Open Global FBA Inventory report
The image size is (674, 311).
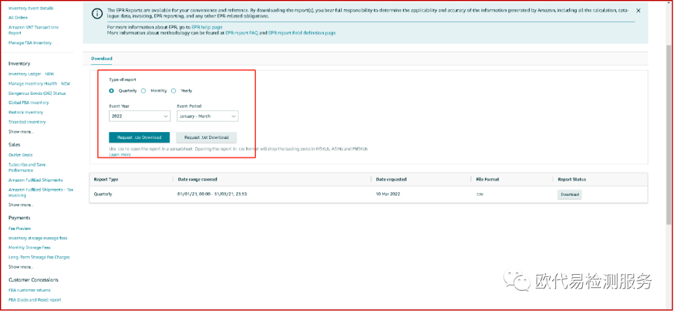coord(29,103)
